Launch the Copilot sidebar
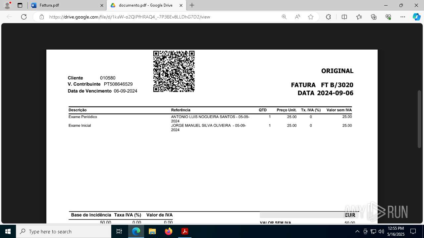The width and height of the screenshot is (424, 238). point(416,17)
